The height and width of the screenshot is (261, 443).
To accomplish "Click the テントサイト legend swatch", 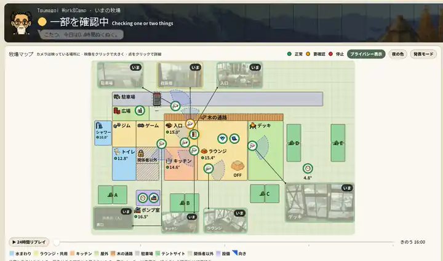I will tap(158, 254).
